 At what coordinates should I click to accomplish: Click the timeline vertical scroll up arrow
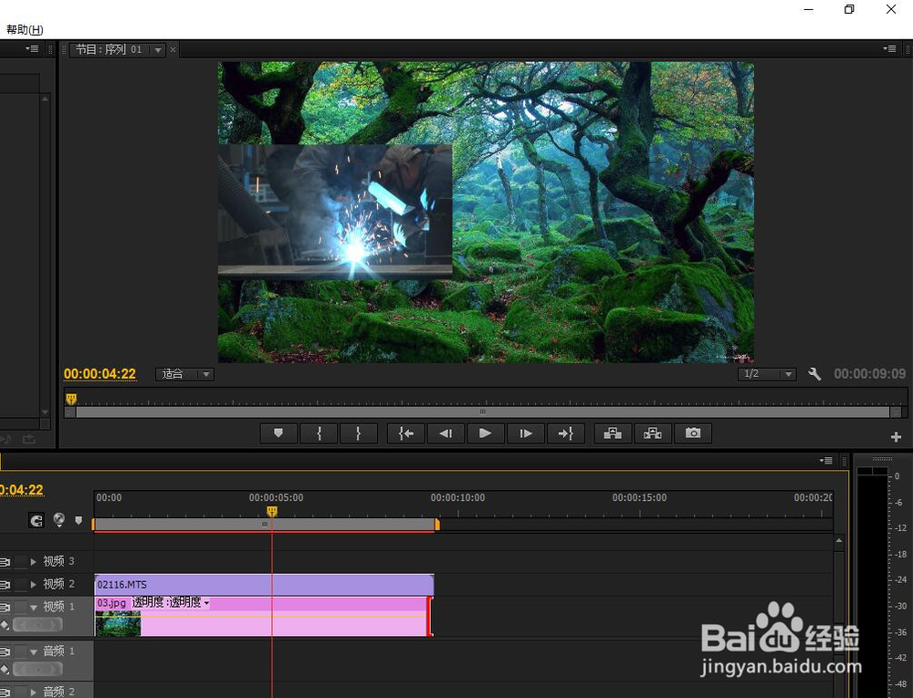click(x=839, y=541)
